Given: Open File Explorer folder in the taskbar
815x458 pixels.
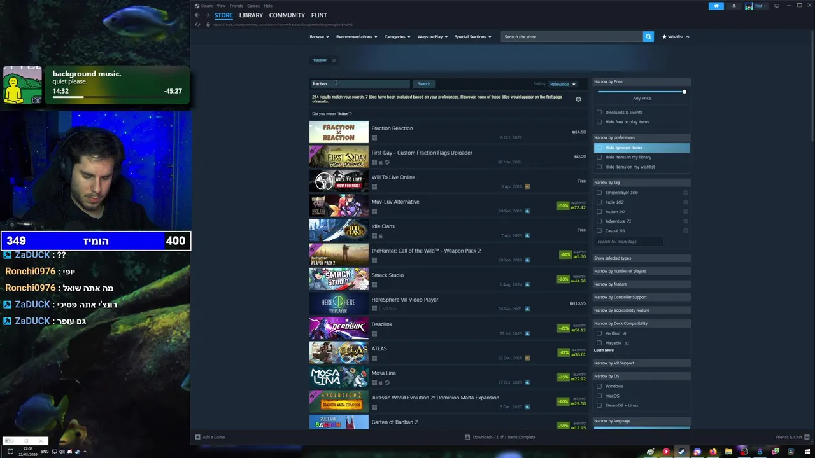Looking at the screenshot, I should [x=728, y=452].
